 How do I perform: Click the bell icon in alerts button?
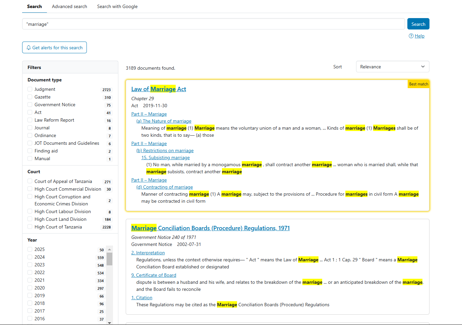(x=28, y=48)
